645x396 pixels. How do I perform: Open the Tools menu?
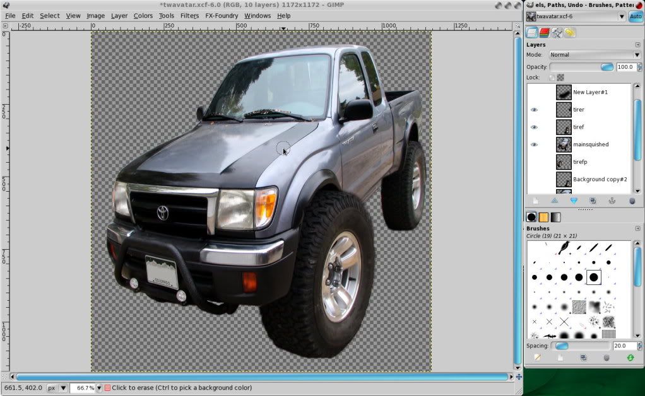(167, 16)
